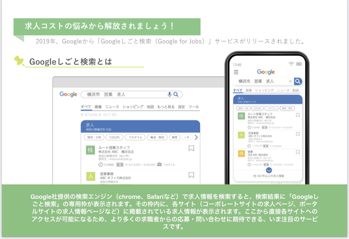Screen dimensions: 349x239
Task: Expand more jobs with the blue down-arrow circle
Action: click(269, 170)
